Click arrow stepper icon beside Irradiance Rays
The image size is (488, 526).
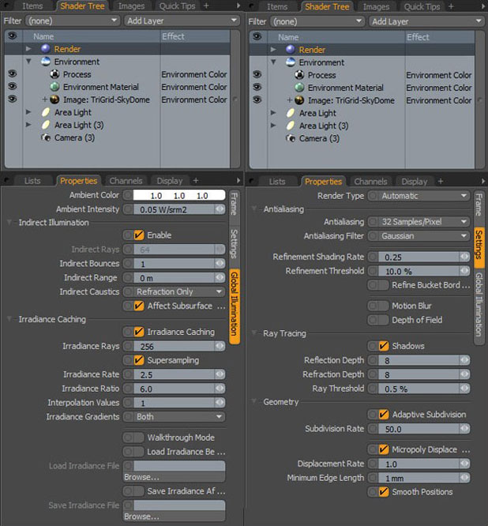pos(220,346)
